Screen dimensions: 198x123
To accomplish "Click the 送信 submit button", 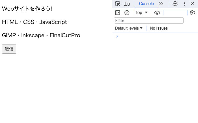I will pos(9,49).
